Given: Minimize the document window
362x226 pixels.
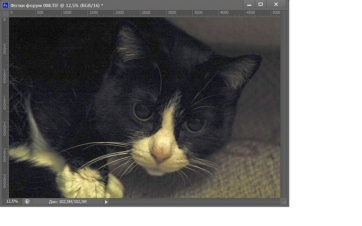Looking at the screenshot, I should (249, 4).
